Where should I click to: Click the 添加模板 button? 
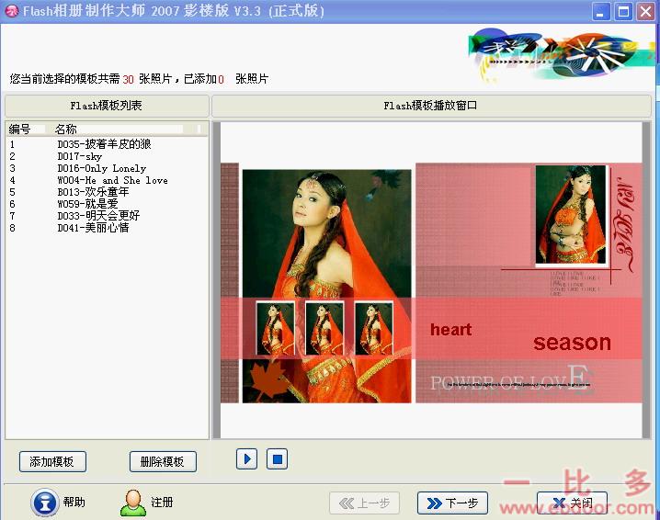point(52,461)
